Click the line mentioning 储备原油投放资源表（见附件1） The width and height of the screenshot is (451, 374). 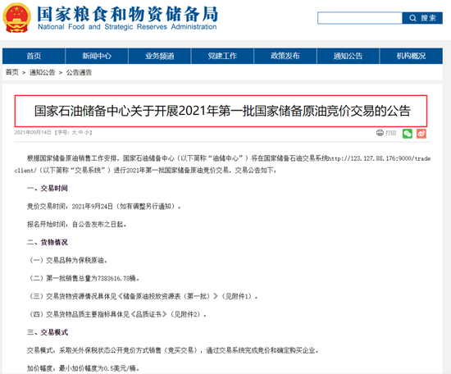click(143, 296)
